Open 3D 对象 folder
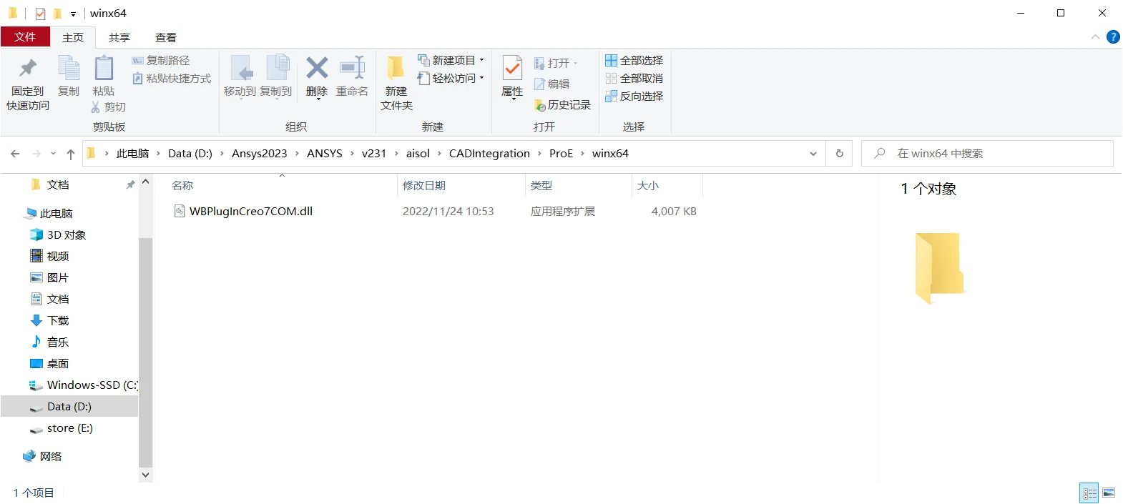This screenshot has height=504, width=1123. (x=66, y=235)
